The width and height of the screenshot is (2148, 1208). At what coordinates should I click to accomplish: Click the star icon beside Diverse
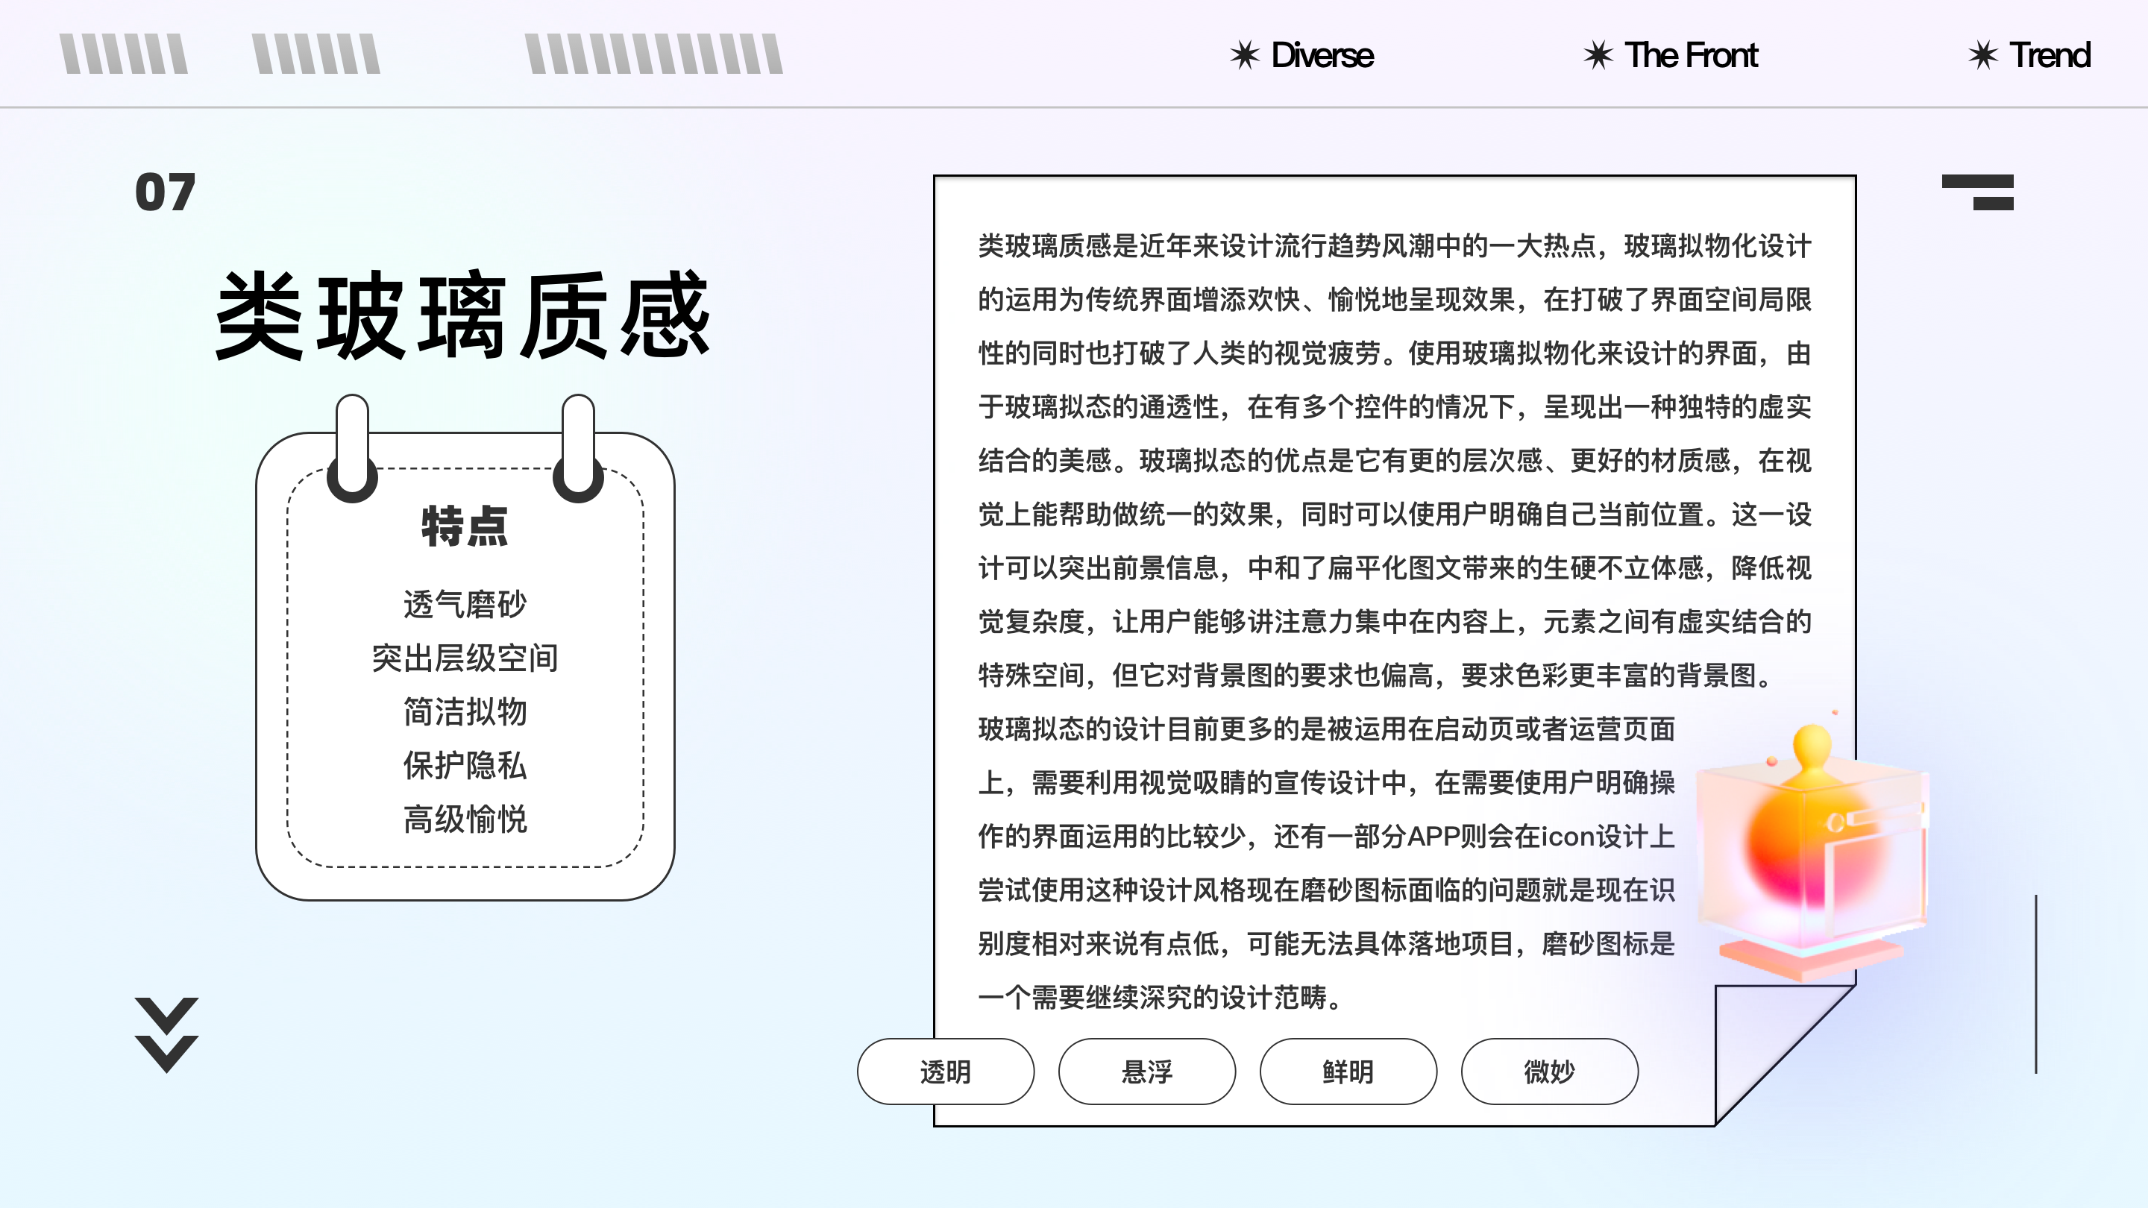pos(1244,56)
